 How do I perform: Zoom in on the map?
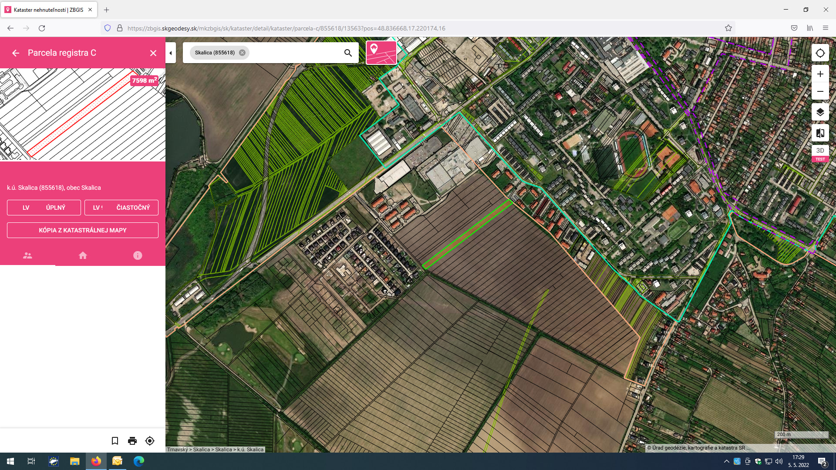click(x=820, y=74)
